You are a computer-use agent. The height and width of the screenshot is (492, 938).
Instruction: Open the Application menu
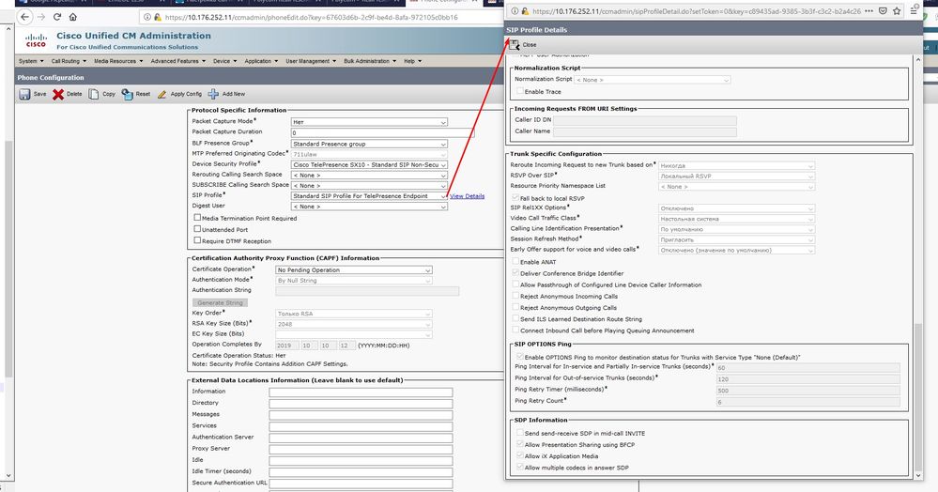[261, 61]
